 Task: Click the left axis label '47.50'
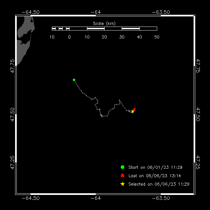click(12, 115)
